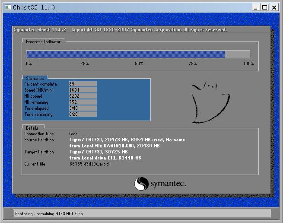283x223 pixels.
Task: Click the Ghost32 title bar app icon
Action: click(x=7, y=7)
